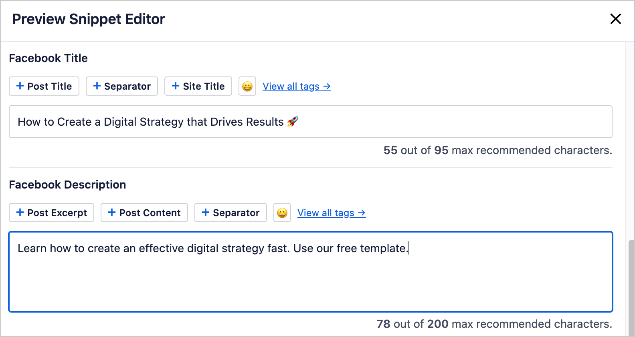Click the vertical scrollbar thumb
Image resolution: width=635 pixels, height=337 pixels.
[x=631, y=288]
